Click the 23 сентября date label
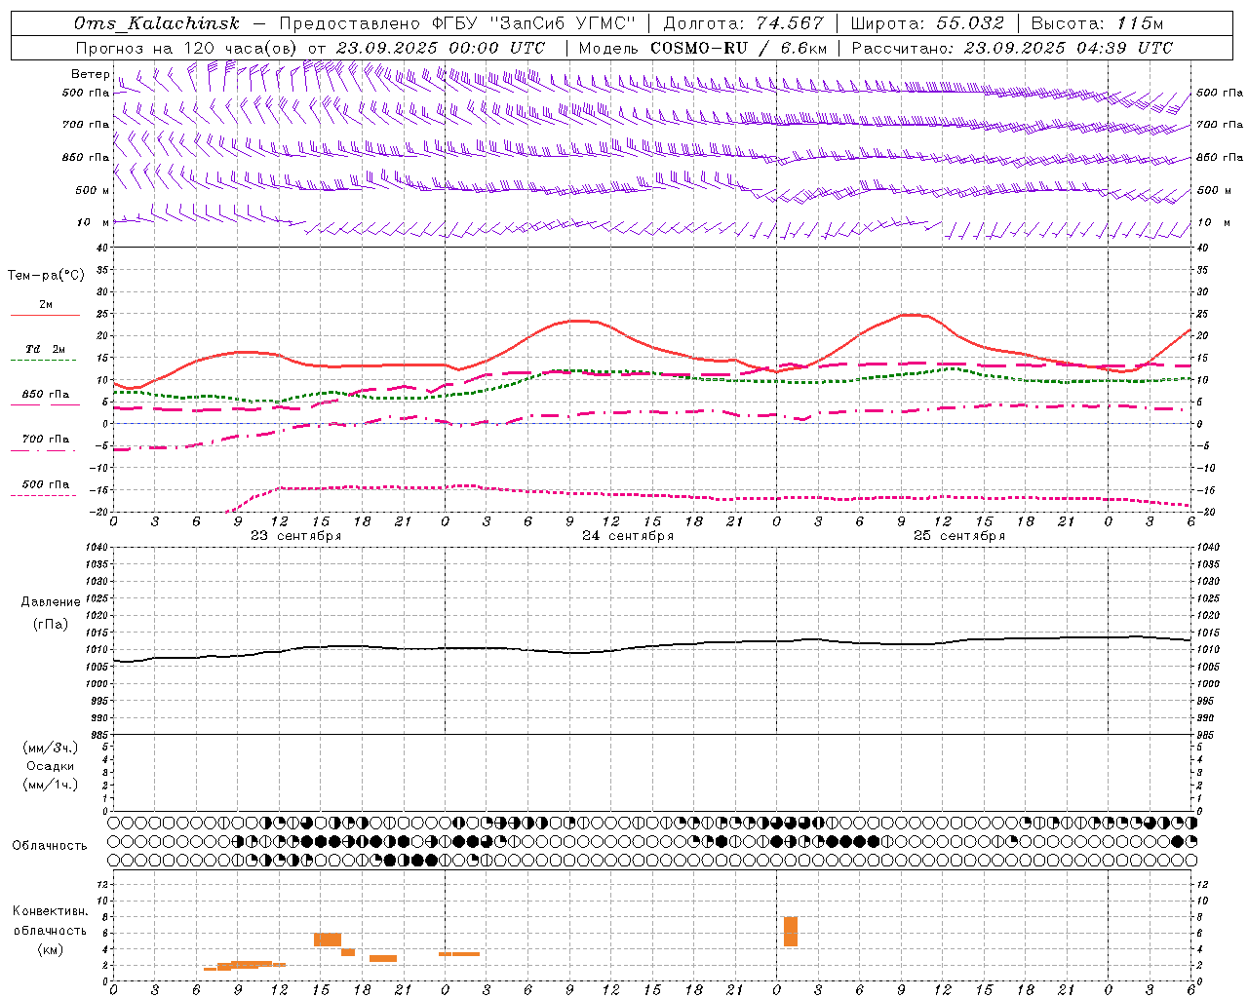This screenshot has height=998, width=1248. click(x=296, y=536)
